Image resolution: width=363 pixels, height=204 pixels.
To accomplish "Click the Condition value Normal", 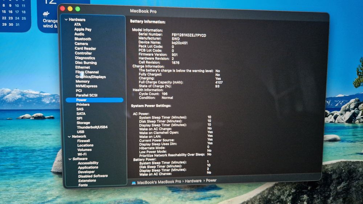I will point(167,98).
